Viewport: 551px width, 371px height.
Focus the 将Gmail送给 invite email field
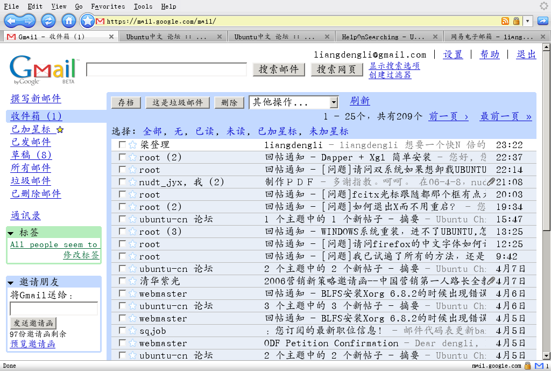coord(54,309)
